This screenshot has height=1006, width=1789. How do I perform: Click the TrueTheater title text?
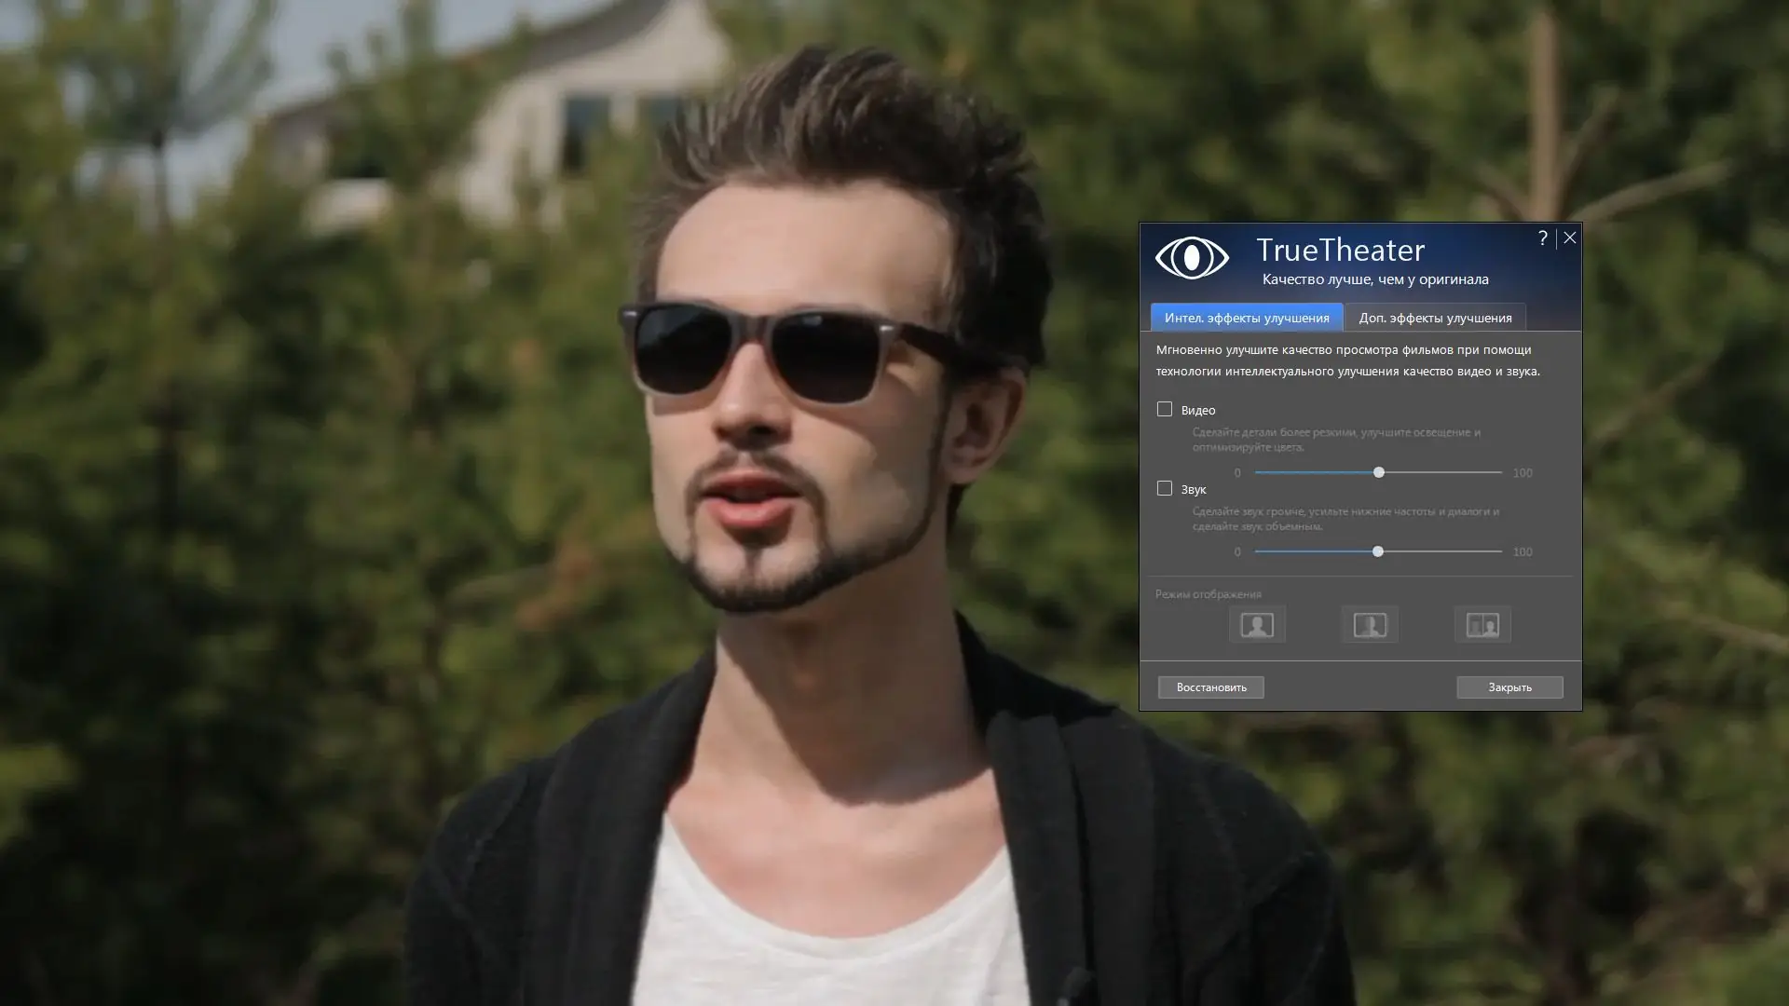1340,250
